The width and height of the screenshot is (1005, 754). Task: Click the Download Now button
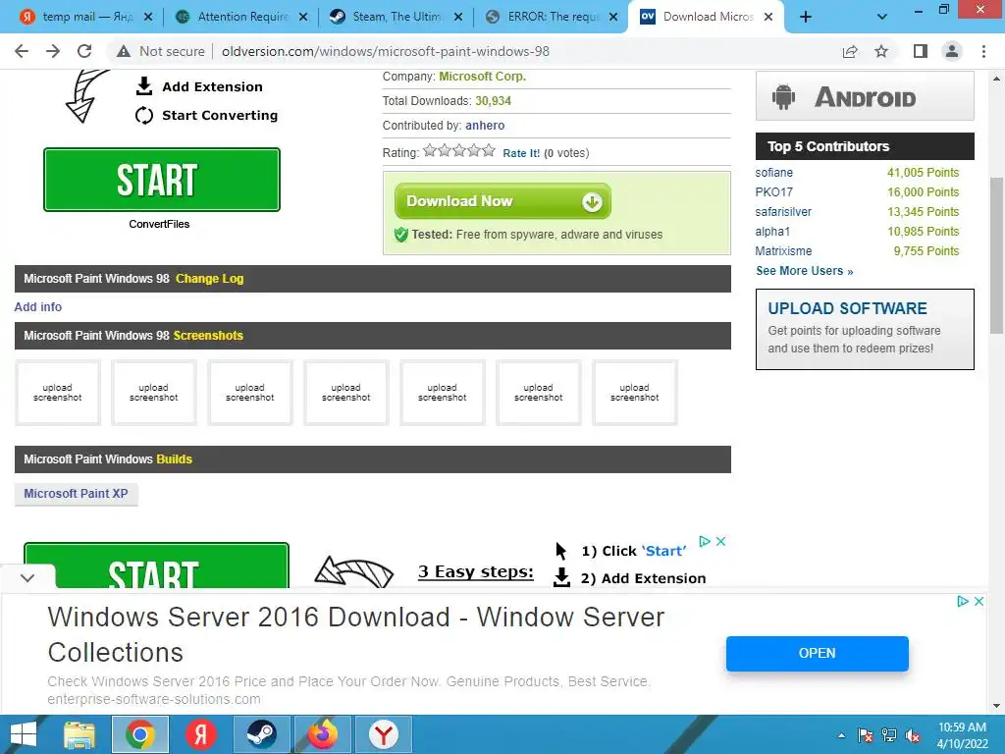coord(502,201)
